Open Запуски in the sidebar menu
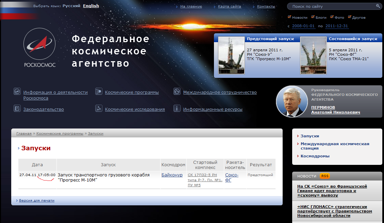The height and width of the screenshot is (223, 384). (310, 136)
